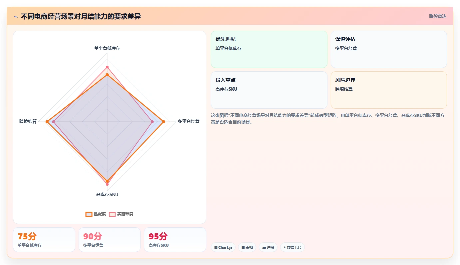This screenshot has height=265, width=460.
Task: Click the 多平台经营 radar axis label
Action: click(x=189, y=121)
